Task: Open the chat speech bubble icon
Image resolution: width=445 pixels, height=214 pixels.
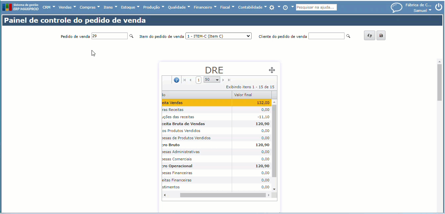Action: coord(396,7)
